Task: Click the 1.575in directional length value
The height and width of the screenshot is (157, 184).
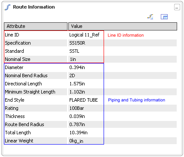Action: 77,84
